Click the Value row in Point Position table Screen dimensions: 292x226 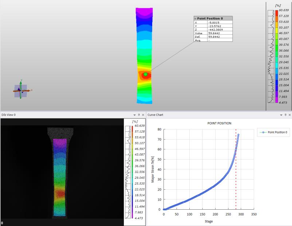tap(213, 33)
